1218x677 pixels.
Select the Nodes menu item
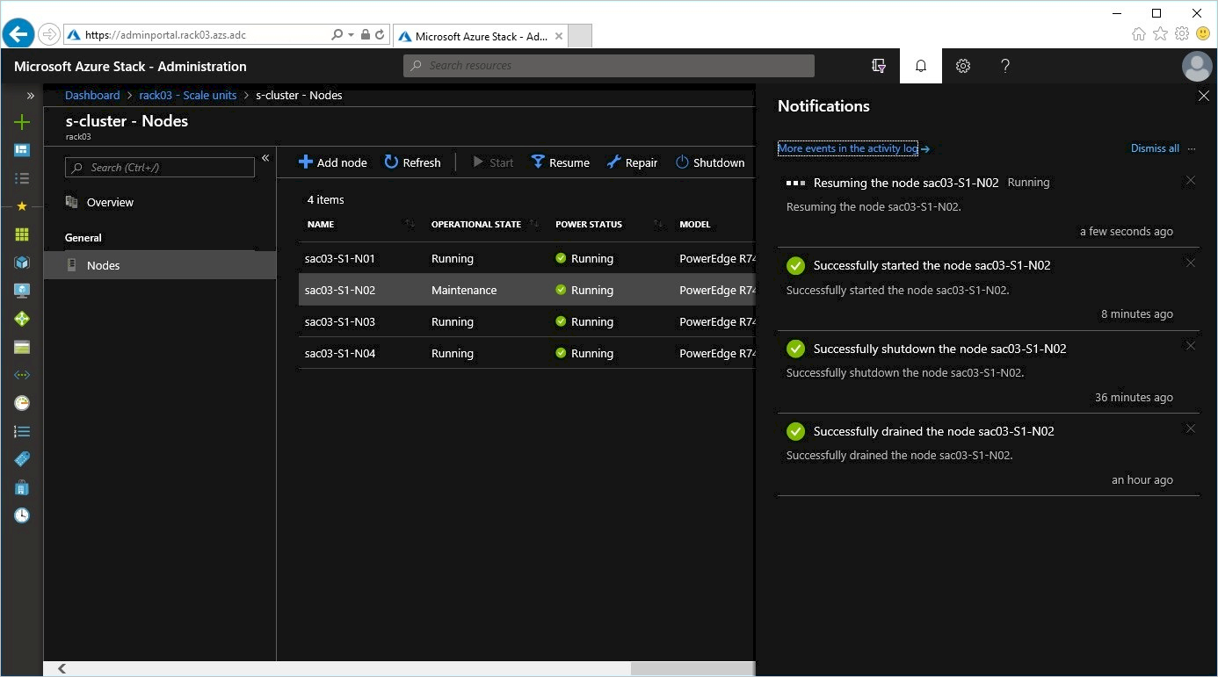pyautogui.click(x=160, y=265)
